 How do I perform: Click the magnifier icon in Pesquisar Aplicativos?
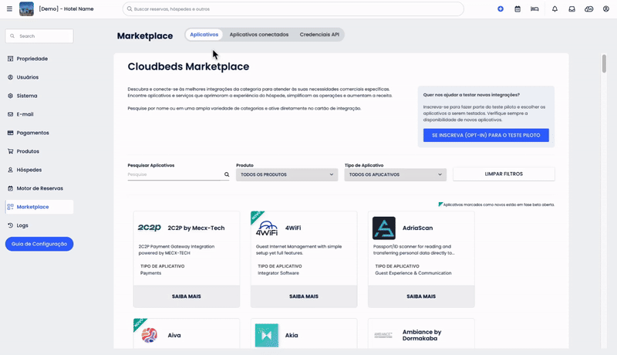pyautogui.click(x=227, y=174)
